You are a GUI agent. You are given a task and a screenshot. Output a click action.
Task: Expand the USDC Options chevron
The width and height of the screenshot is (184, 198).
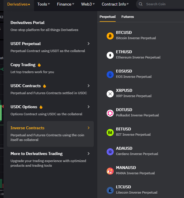88,107
